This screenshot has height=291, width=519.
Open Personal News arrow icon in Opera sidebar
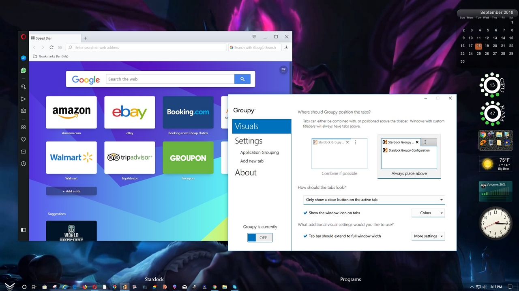(x=24, y=99)
